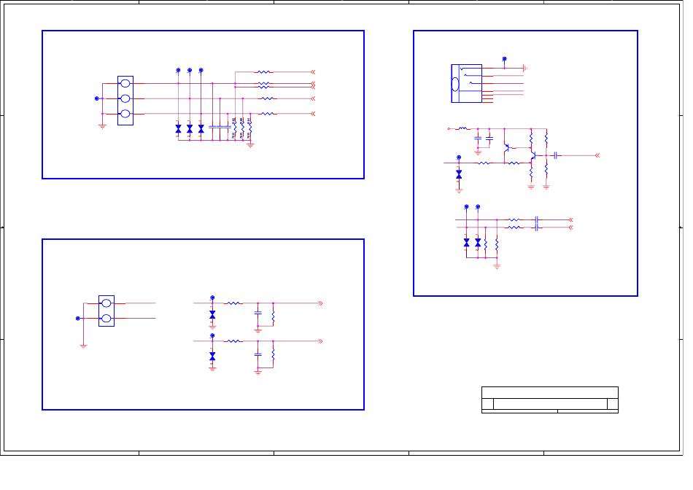Viewport: 693px width, 490px height.
Task: Select rightmost of three vertical termination resistors
Action: 250,127
